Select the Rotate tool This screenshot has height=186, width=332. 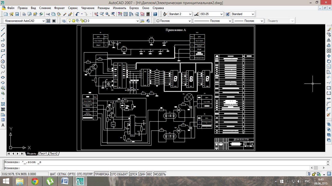point(329,61)
